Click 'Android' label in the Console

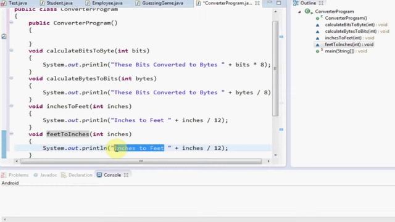point(10,183)
